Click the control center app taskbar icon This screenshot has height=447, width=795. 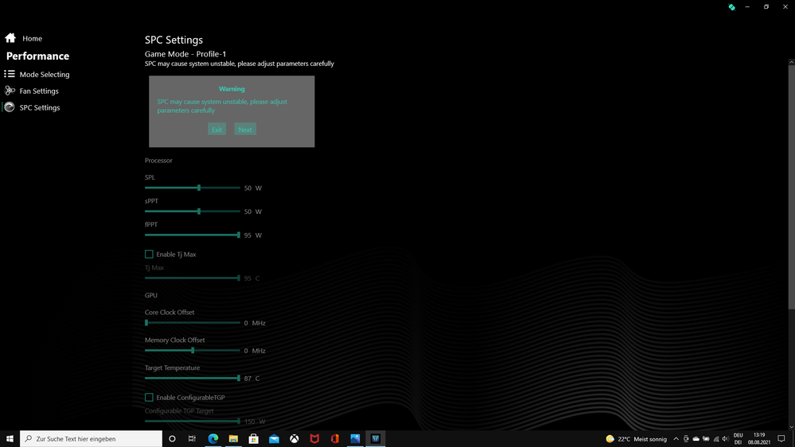[375, 439]
